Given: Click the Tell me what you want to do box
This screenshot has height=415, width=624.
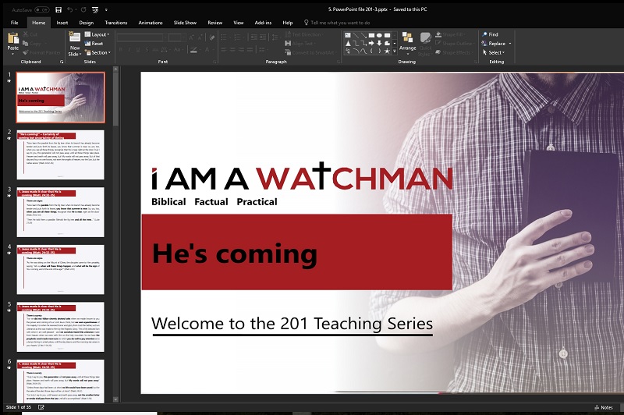Looking at the screenshot, I should [x=337, y=23].
